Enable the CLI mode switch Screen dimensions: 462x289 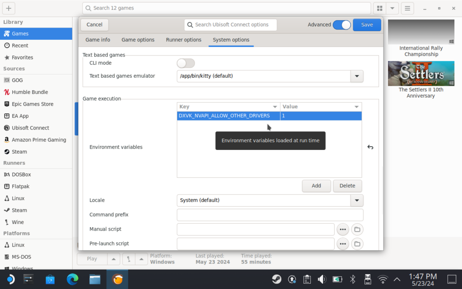click(185, 63)
